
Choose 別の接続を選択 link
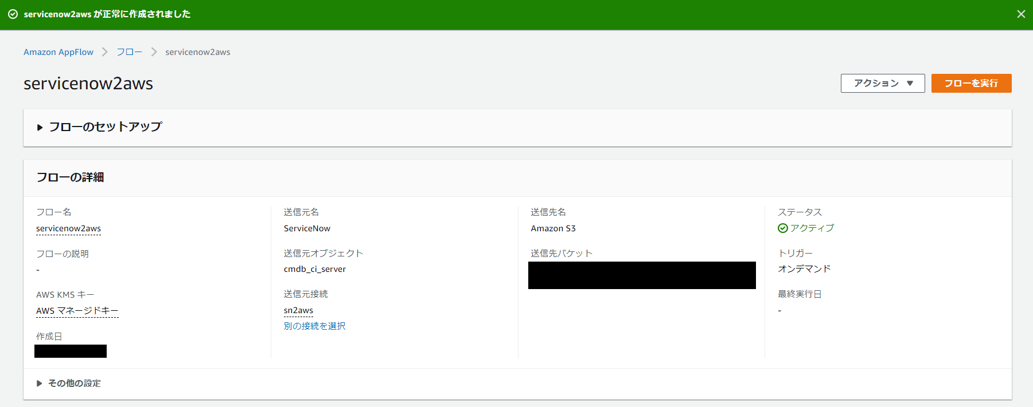(314, 326)
